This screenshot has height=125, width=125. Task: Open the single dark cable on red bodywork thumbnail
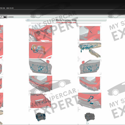[x=90, y=33]
